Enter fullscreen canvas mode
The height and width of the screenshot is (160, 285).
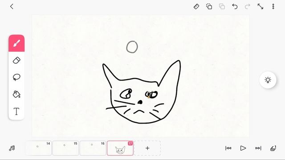[x=260, y=7]
